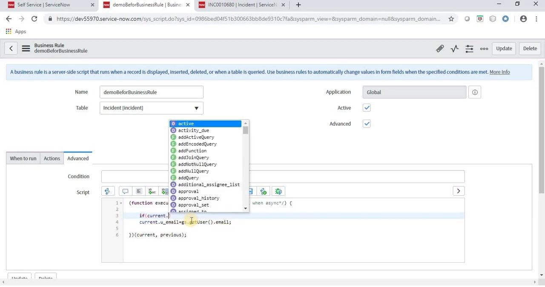This screenshot has width=545, height=287.
Task: Open the Apps grid icon in bookmarks bar
Action: [9, 32]
